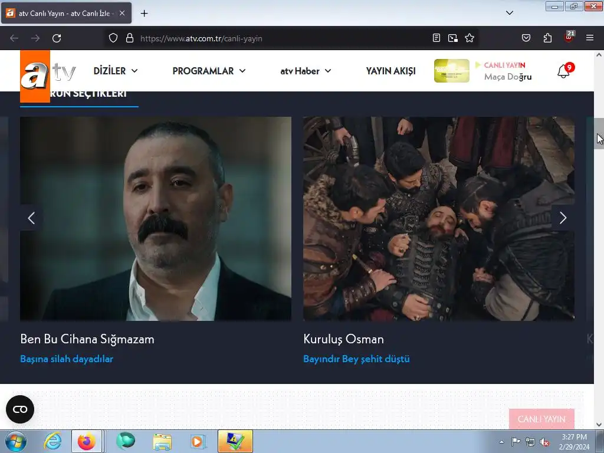This screenshot has width=604, height=453.
Task: Open the Kuruluş Osman video thumbnail
Action: pos(439,219)
